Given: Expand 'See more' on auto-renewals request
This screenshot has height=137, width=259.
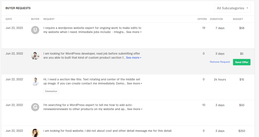Looking at the screenshot, I should tap(135, 109).
